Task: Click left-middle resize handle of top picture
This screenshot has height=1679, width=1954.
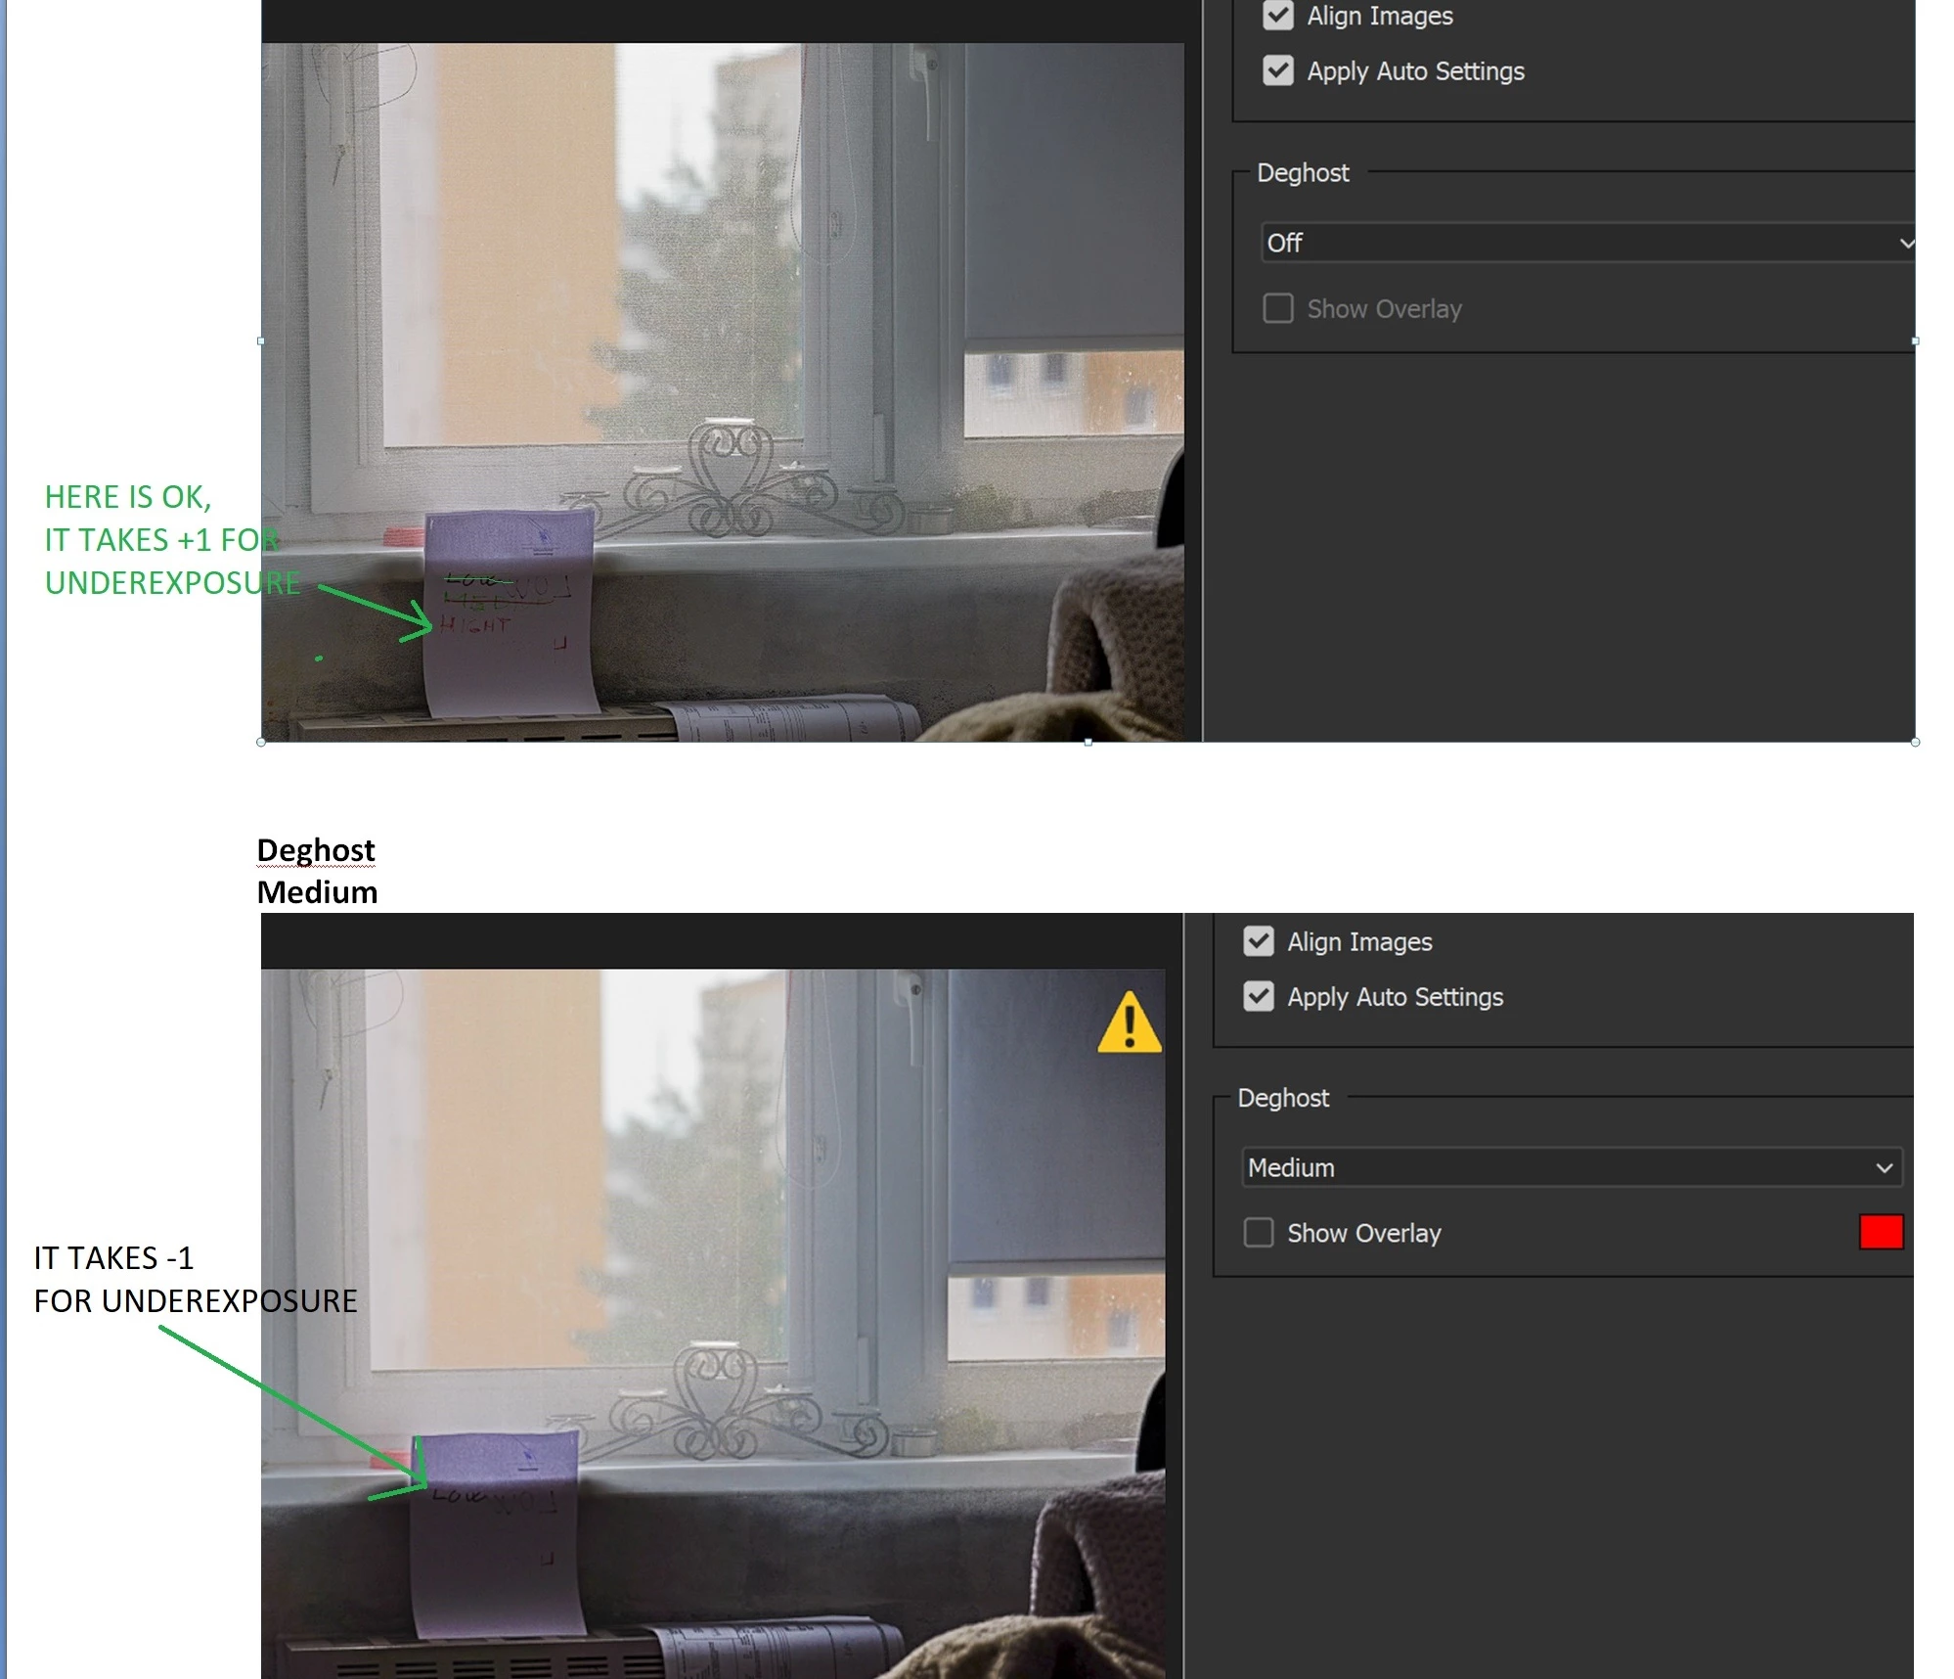Action: pyautogui.click(x=260, y=341)
